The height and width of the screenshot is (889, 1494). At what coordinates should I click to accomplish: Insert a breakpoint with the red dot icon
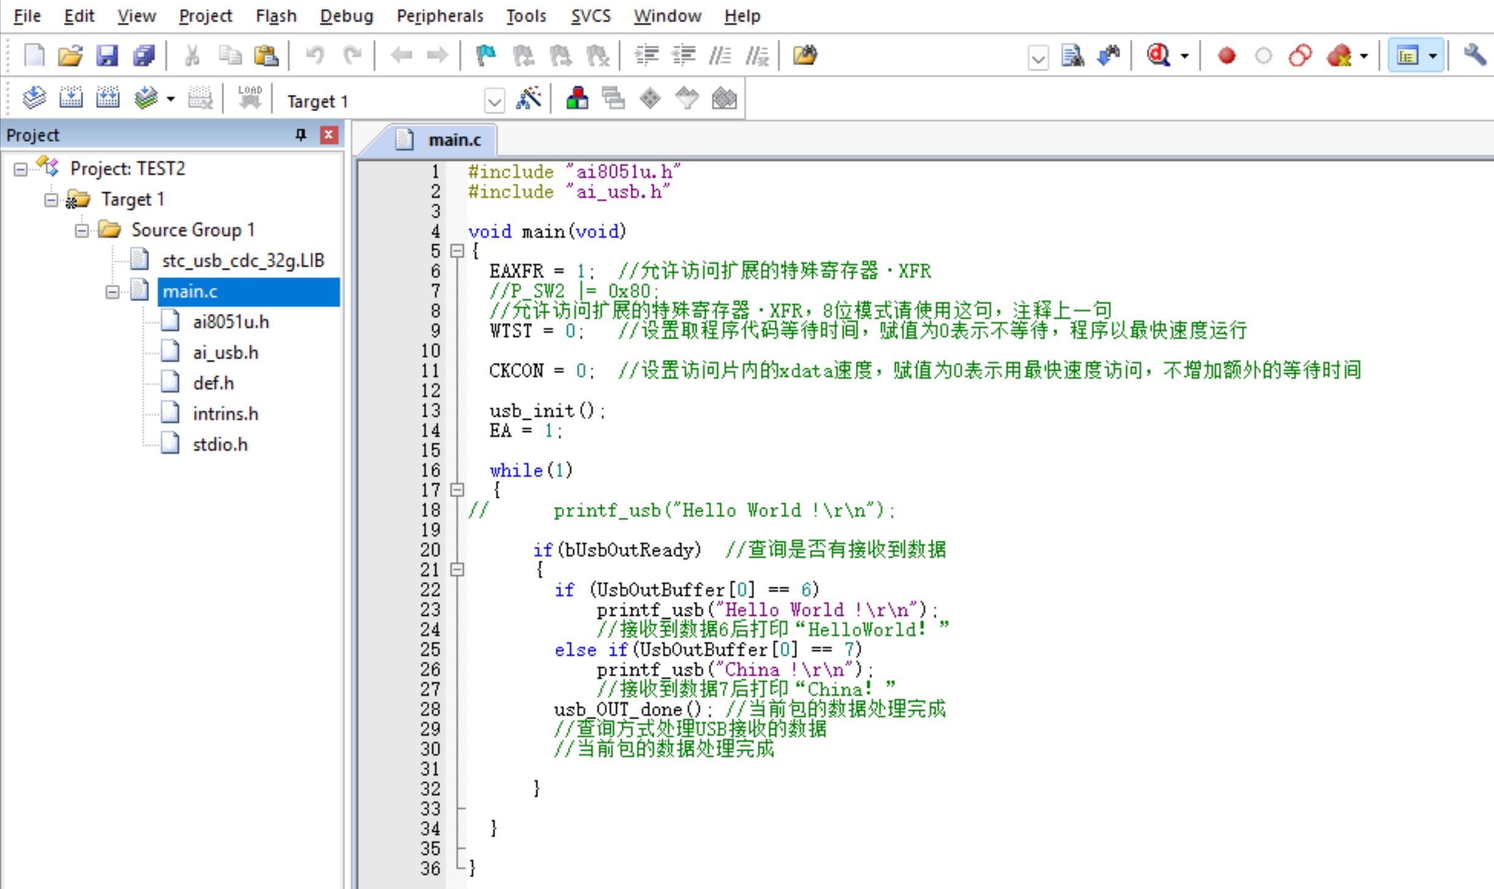click(x=1226, y=56)
